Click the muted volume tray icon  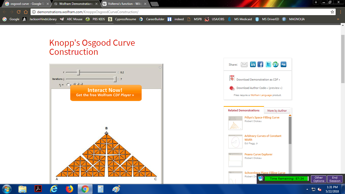coord(319,189)
